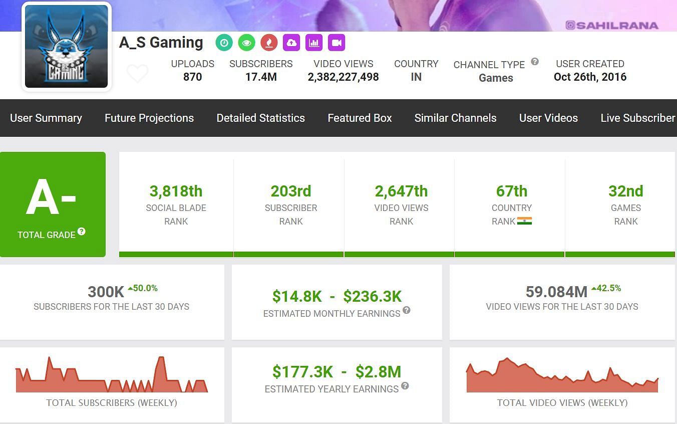Favorite the channel with the heart icon
Screen dimensions: 677x424
coord(137,74)
